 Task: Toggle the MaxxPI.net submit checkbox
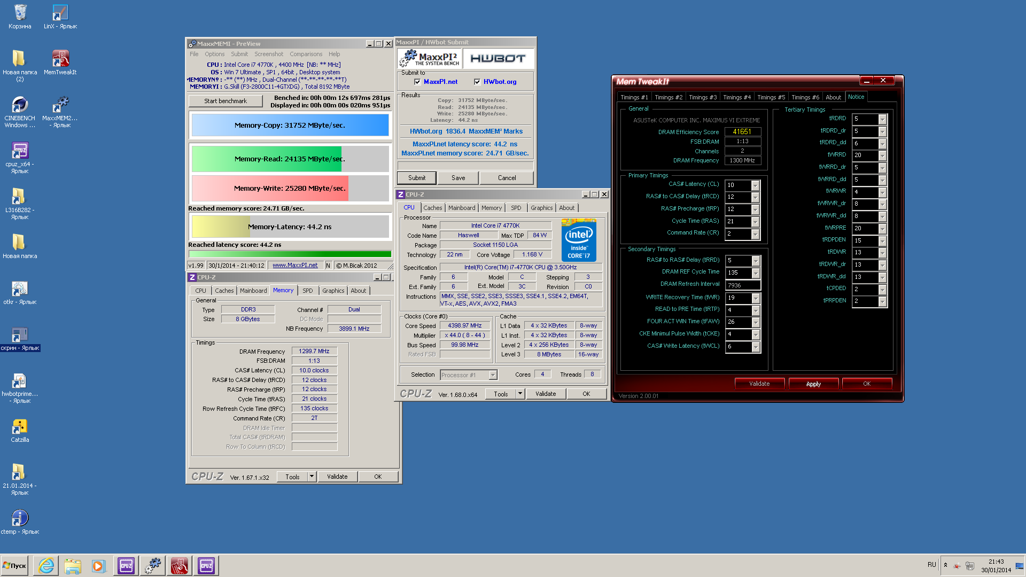417,82
